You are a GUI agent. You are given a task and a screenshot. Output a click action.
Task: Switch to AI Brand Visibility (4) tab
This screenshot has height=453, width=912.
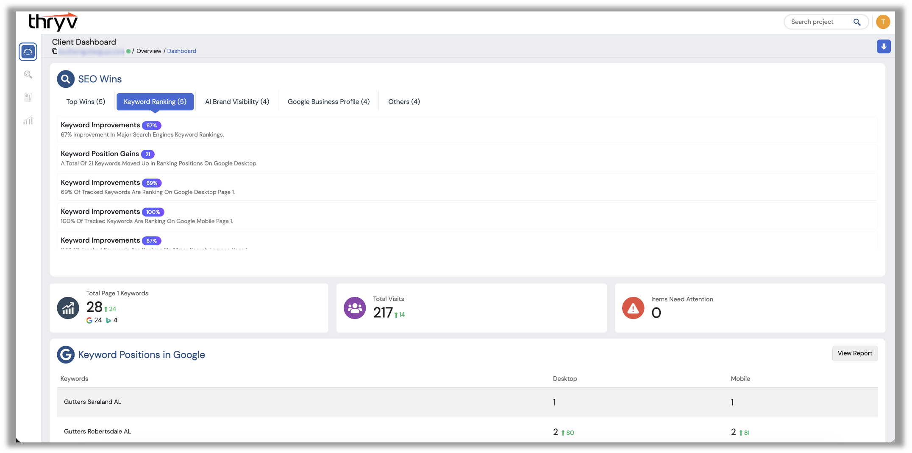click(237, 102)
